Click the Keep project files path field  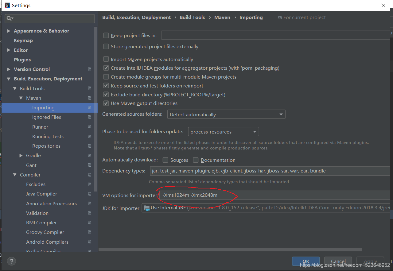276,35
